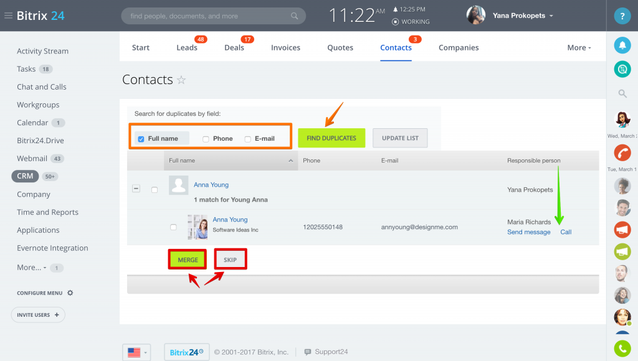Open the Support24 footer link

[331, 352]
